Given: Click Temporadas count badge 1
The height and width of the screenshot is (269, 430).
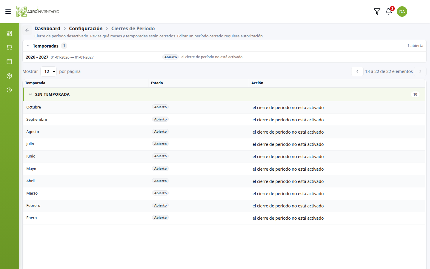Looking at the screenshot, I should coord(64,46).
